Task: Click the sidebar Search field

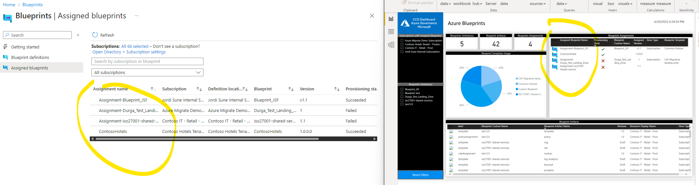Action: [x=37, y=35]
